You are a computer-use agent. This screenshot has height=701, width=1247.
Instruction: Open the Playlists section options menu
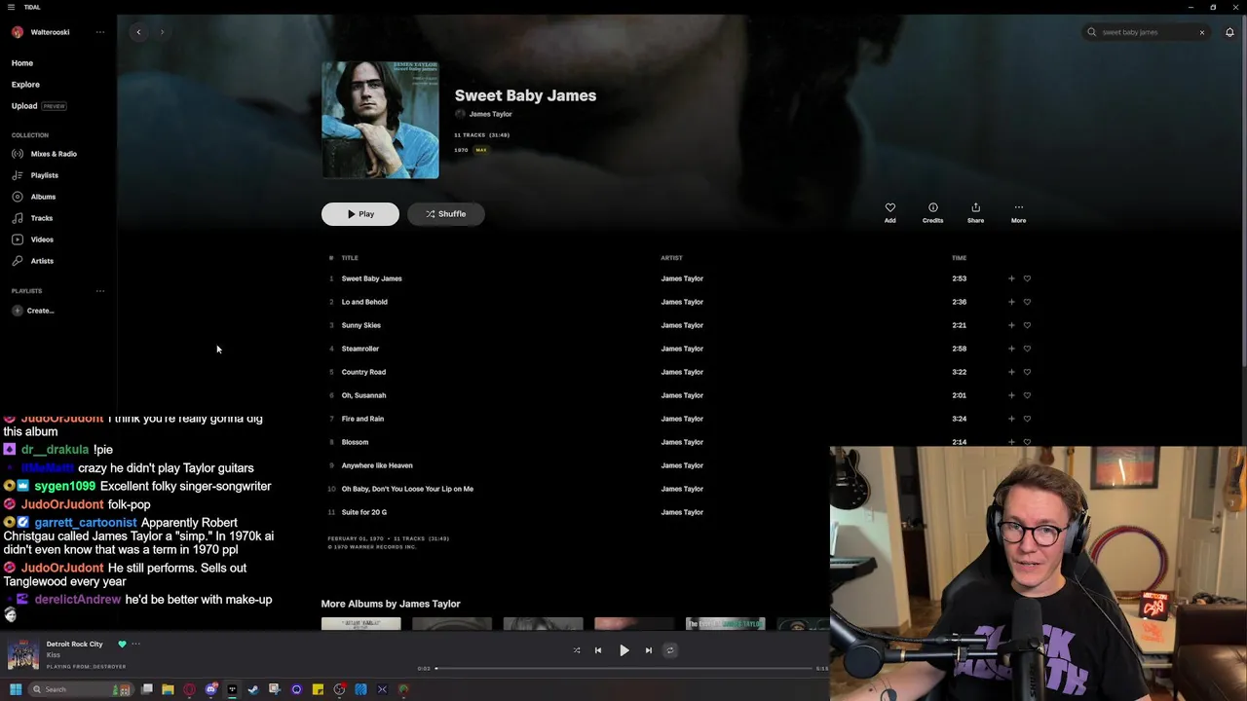click(99, 291)
